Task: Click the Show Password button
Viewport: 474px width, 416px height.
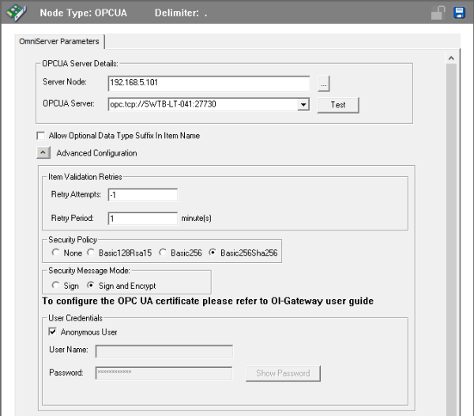Action: coord(283,373)
